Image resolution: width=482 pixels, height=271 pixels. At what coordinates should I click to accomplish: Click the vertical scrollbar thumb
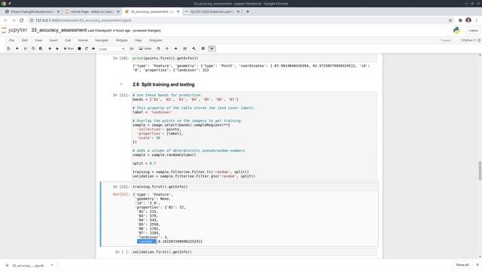coord(480,171)
